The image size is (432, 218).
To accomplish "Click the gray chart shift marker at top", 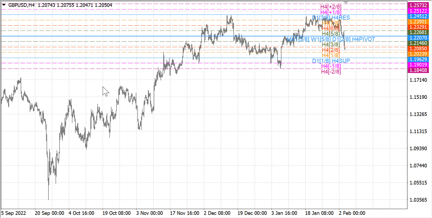I will pyautogui.click(x=346, y=2).
